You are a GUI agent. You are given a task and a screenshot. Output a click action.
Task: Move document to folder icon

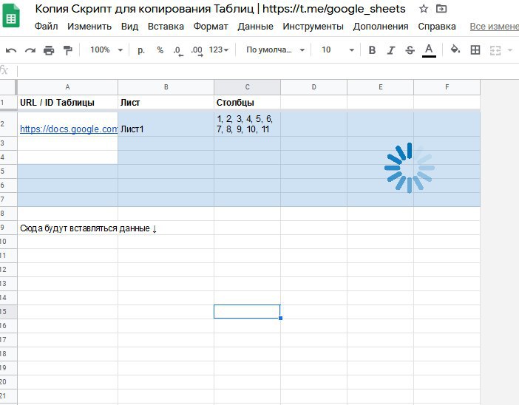(x=441, y=9)
